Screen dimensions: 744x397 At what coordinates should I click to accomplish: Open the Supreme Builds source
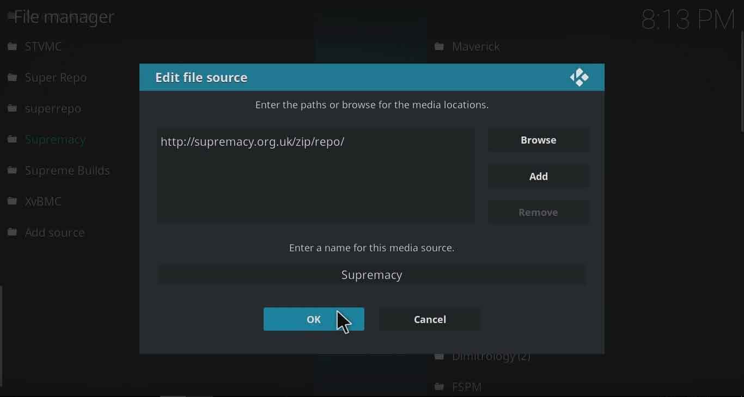(x=67, y=171)
